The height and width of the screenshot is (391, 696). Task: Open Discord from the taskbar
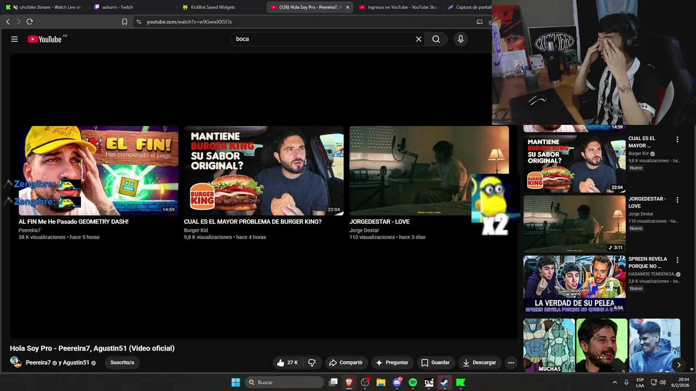397,382
